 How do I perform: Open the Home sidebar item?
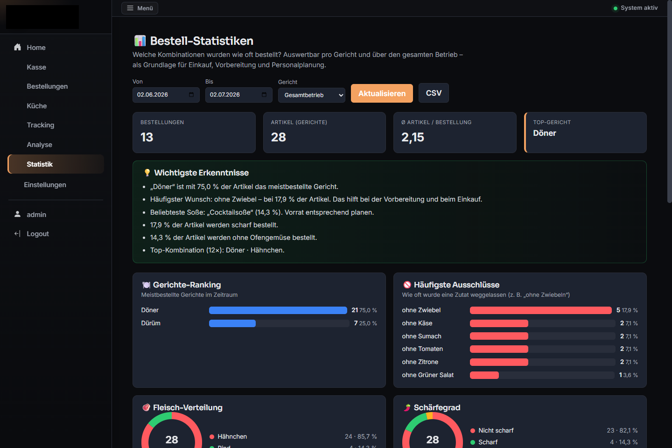point(56,48)
